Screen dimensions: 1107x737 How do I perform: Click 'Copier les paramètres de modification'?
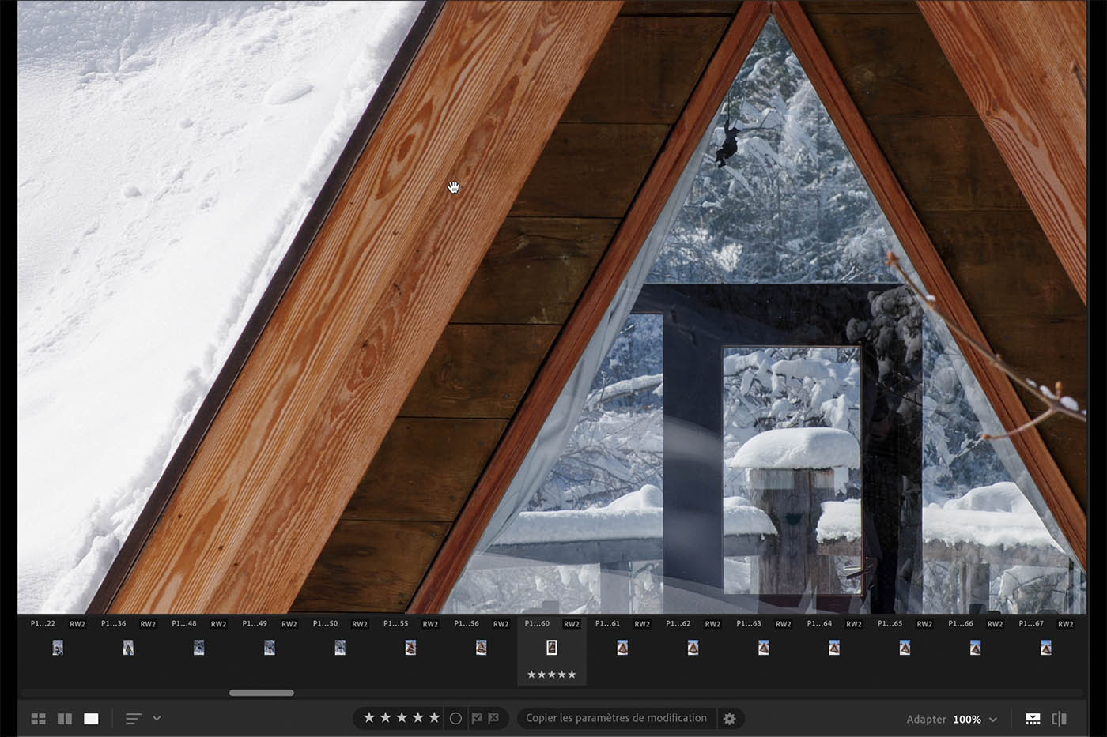pos(617,718)
